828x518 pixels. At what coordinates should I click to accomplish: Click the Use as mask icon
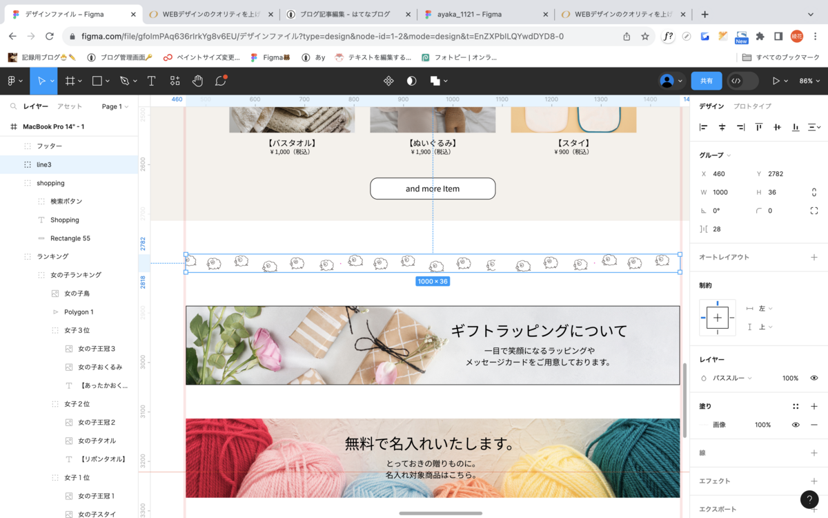click(412, 81)
